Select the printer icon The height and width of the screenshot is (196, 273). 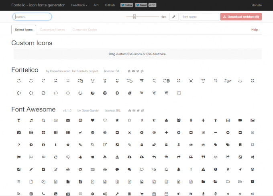click(68, 170)
